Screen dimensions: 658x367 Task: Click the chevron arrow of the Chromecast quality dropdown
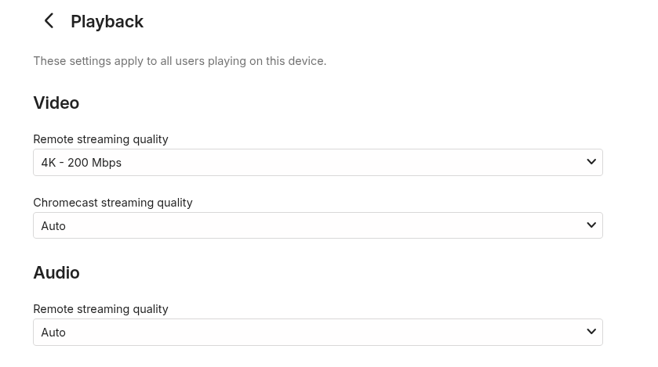click(x=591, y=225)
